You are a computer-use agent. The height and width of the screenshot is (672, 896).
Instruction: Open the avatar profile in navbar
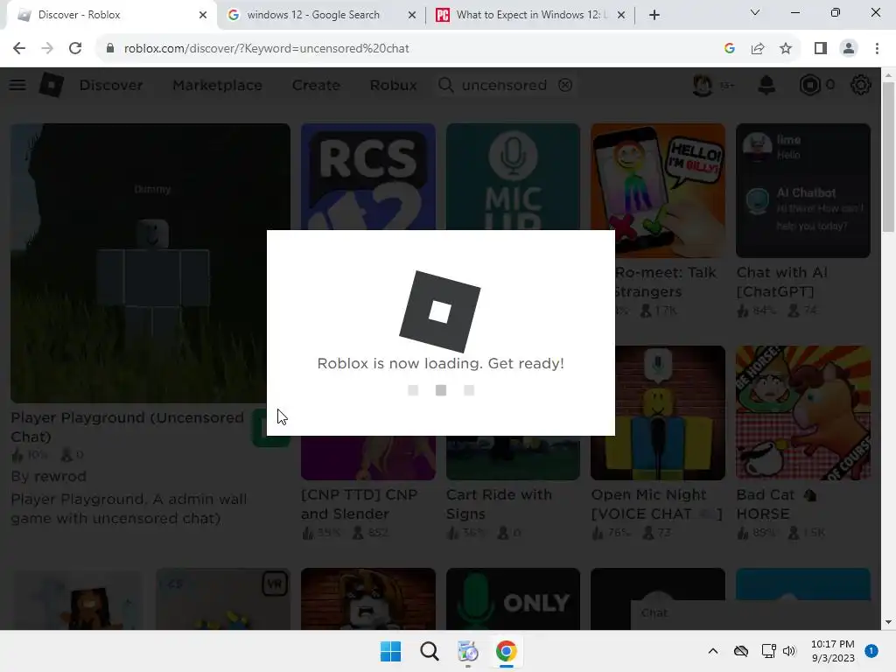(703, 85)
